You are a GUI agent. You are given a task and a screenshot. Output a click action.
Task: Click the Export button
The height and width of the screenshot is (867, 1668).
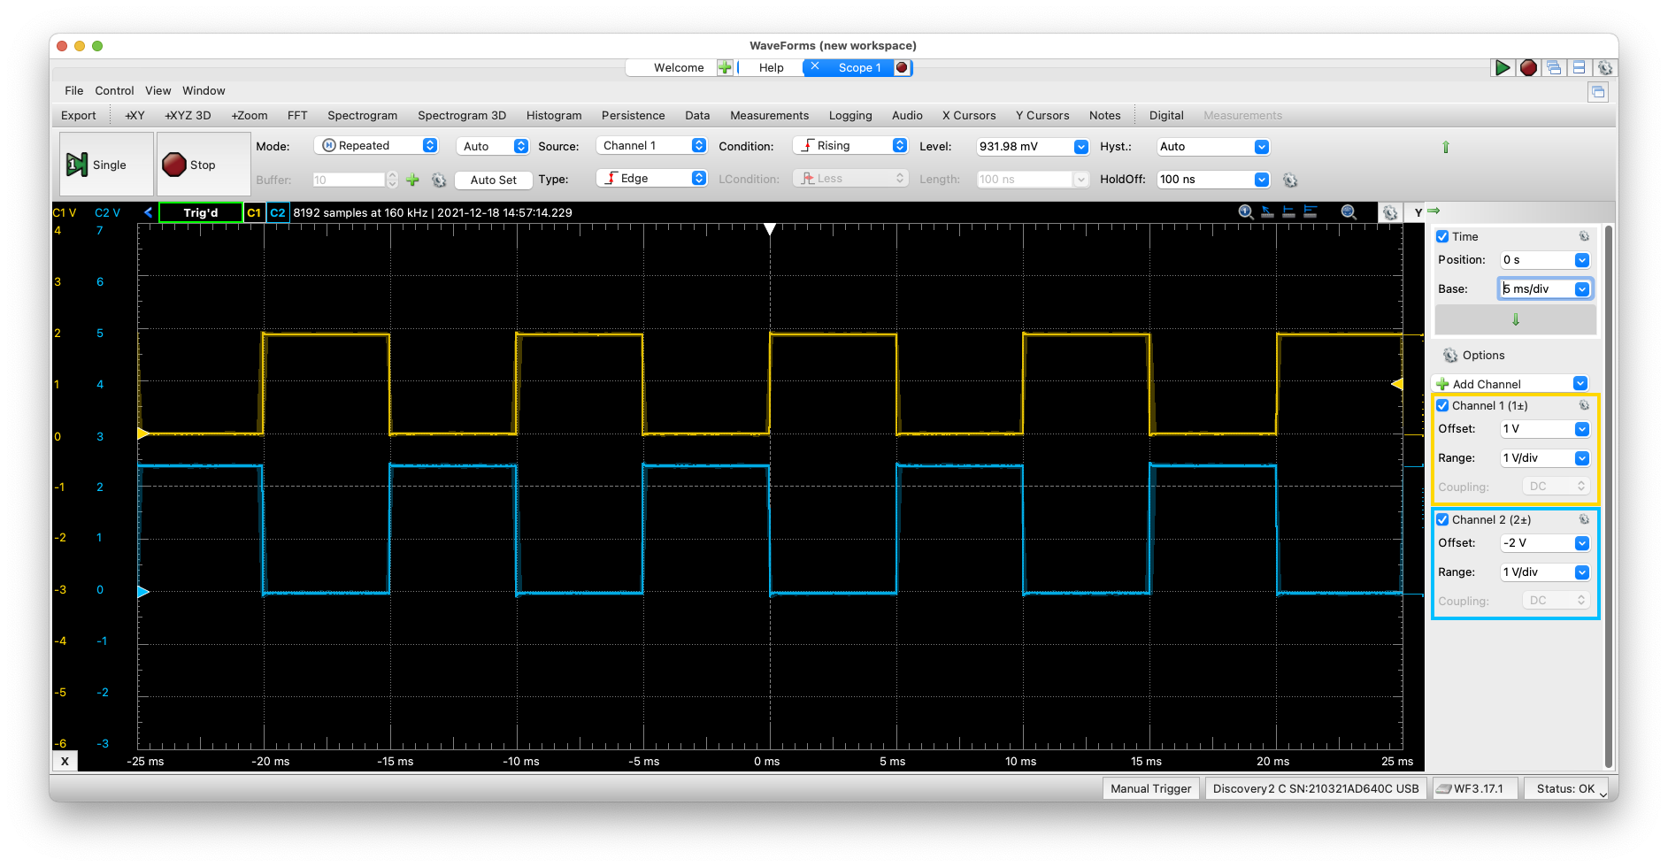[78, 115]
